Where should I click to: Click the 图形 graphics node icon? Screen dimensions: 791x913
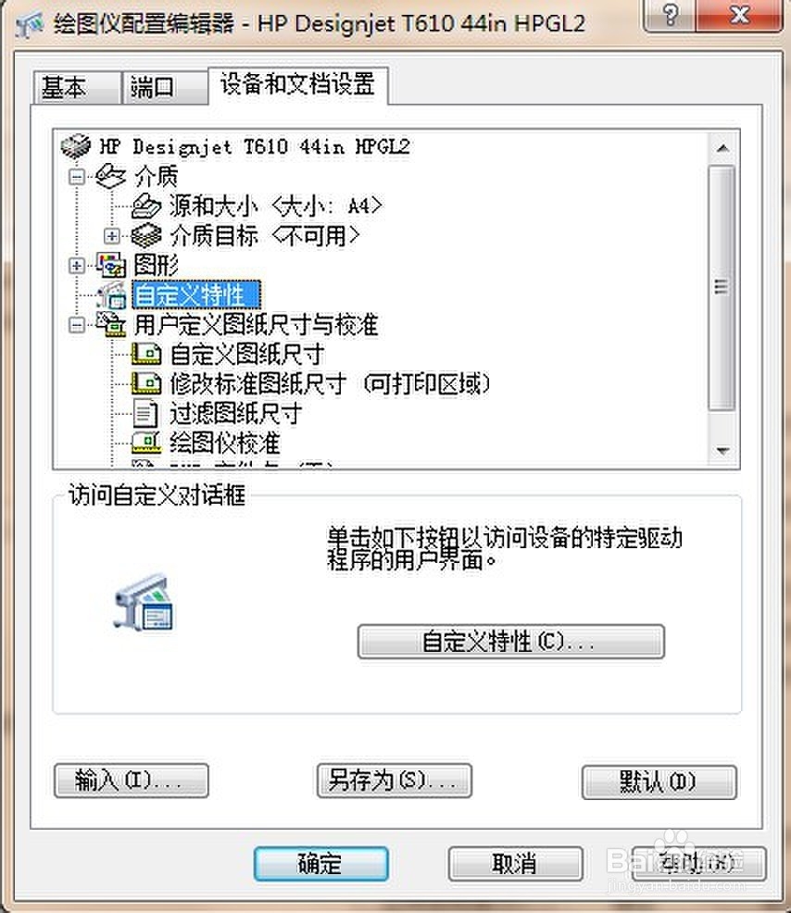point(111,266)
